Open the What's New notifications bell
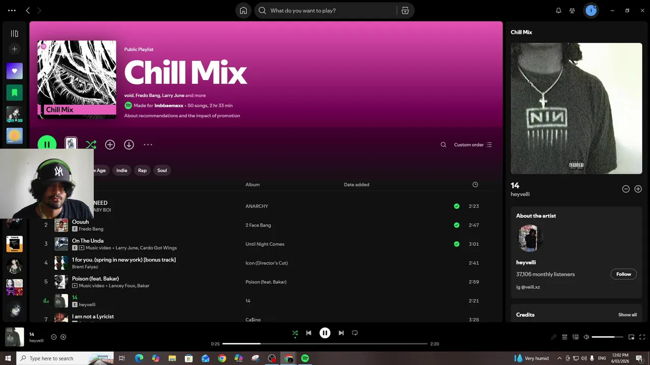 [558, 10]
